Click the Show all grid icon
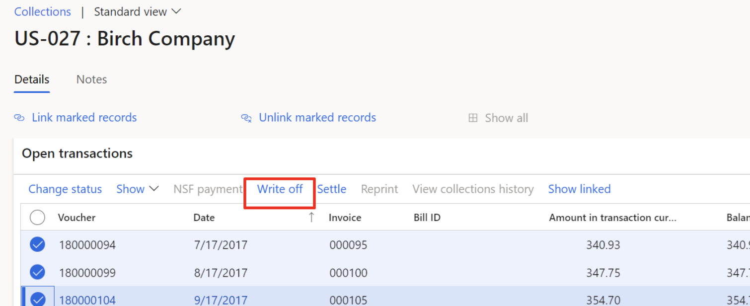This screenshot has width=750, height=306. click(x=473, y=118)
